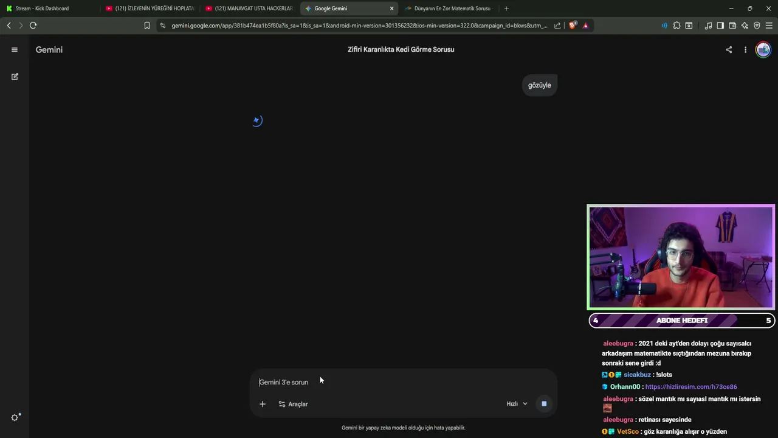Click the conversation title Zifiri Karanlıkta Kedi Görme Sorusu
778x438 pixels.
click(401, 49)
